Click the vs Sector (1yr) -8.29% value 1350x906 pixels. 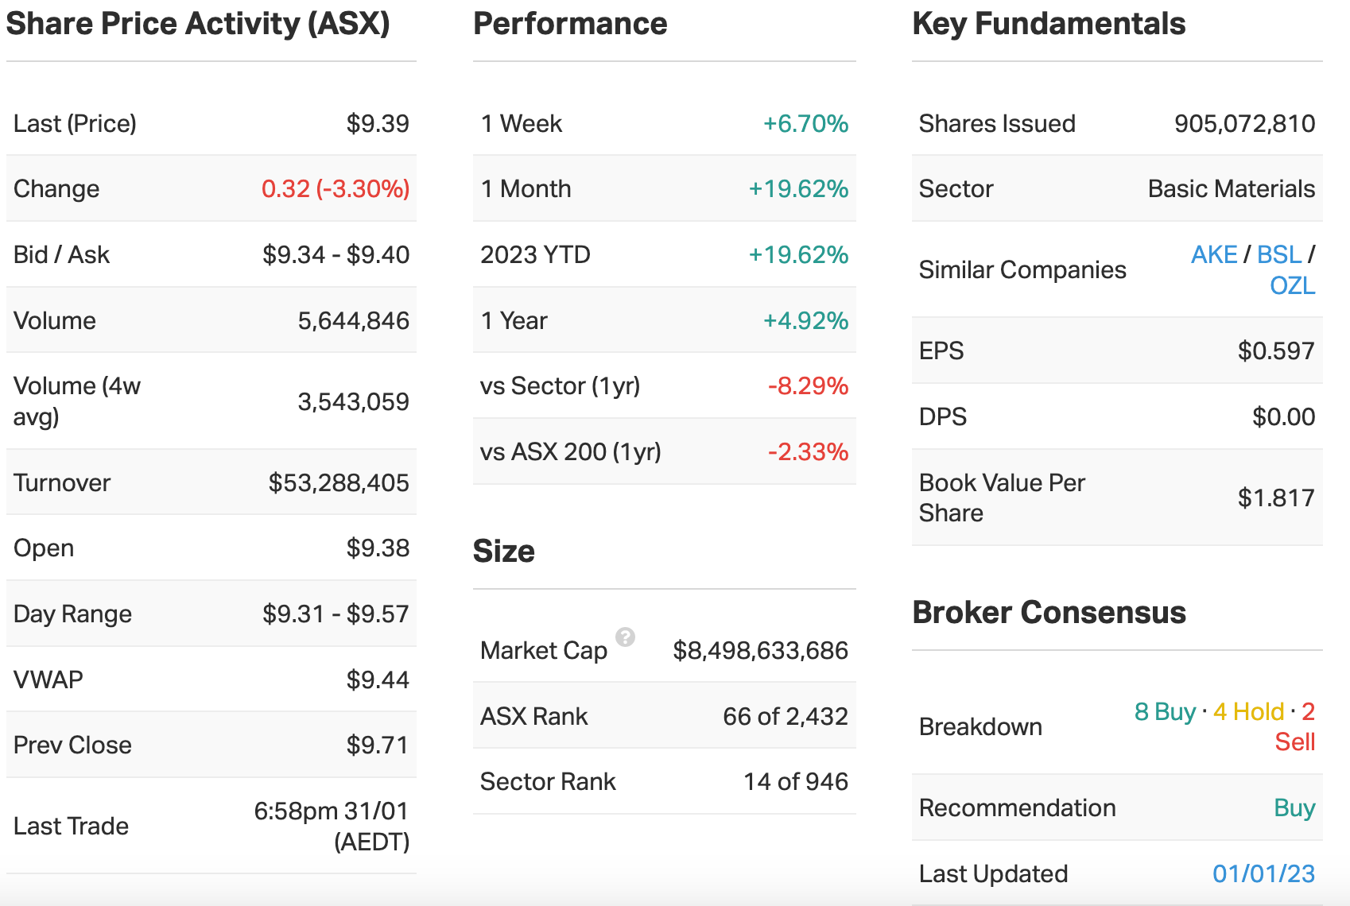[x=807, y=386]
